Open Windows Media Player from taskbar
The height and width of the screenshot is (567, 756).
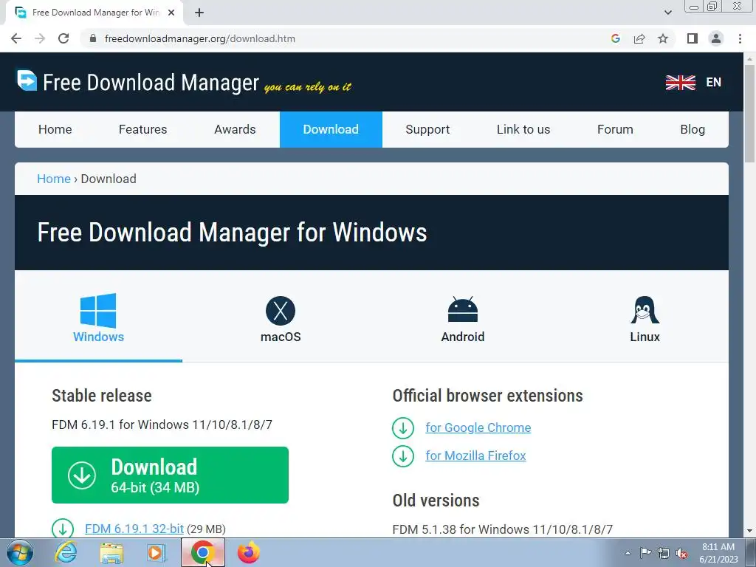(x=157, y=552)
